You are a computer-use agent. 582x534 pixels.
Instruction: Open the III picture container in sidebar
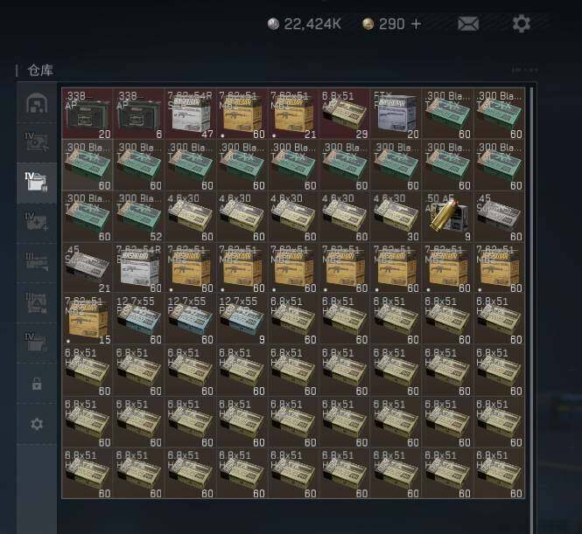pos(37,302)
